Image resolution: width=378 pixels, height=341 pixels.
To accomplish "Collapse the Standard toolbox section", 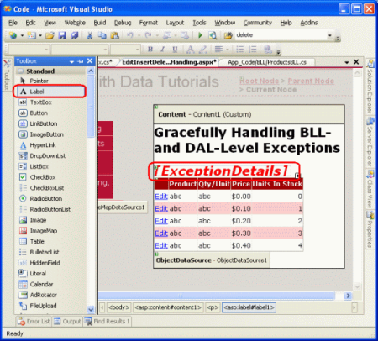I will [21, 71].
